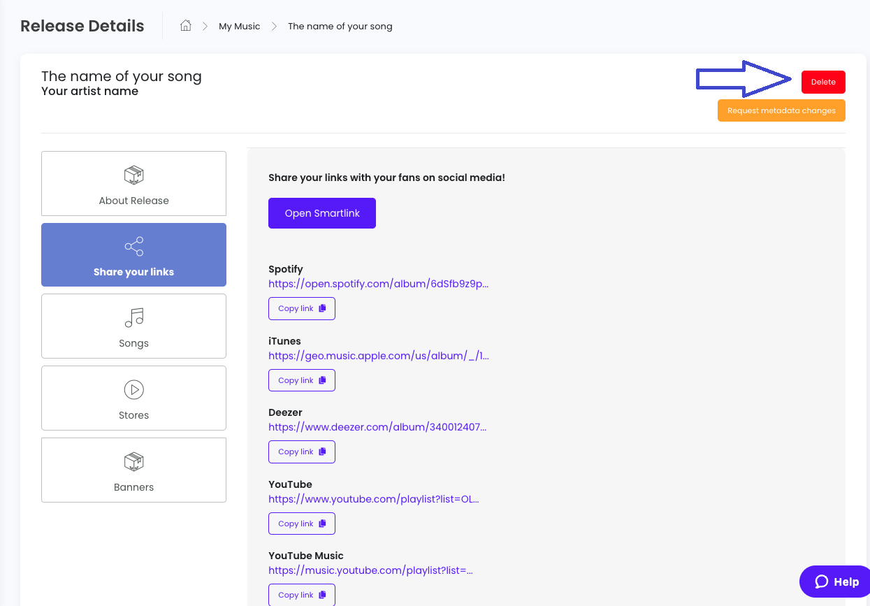Image resolution: width=870 pixels, height=606 pixels.
Task: Open the Deezer album URL
Action: (377, 427)
